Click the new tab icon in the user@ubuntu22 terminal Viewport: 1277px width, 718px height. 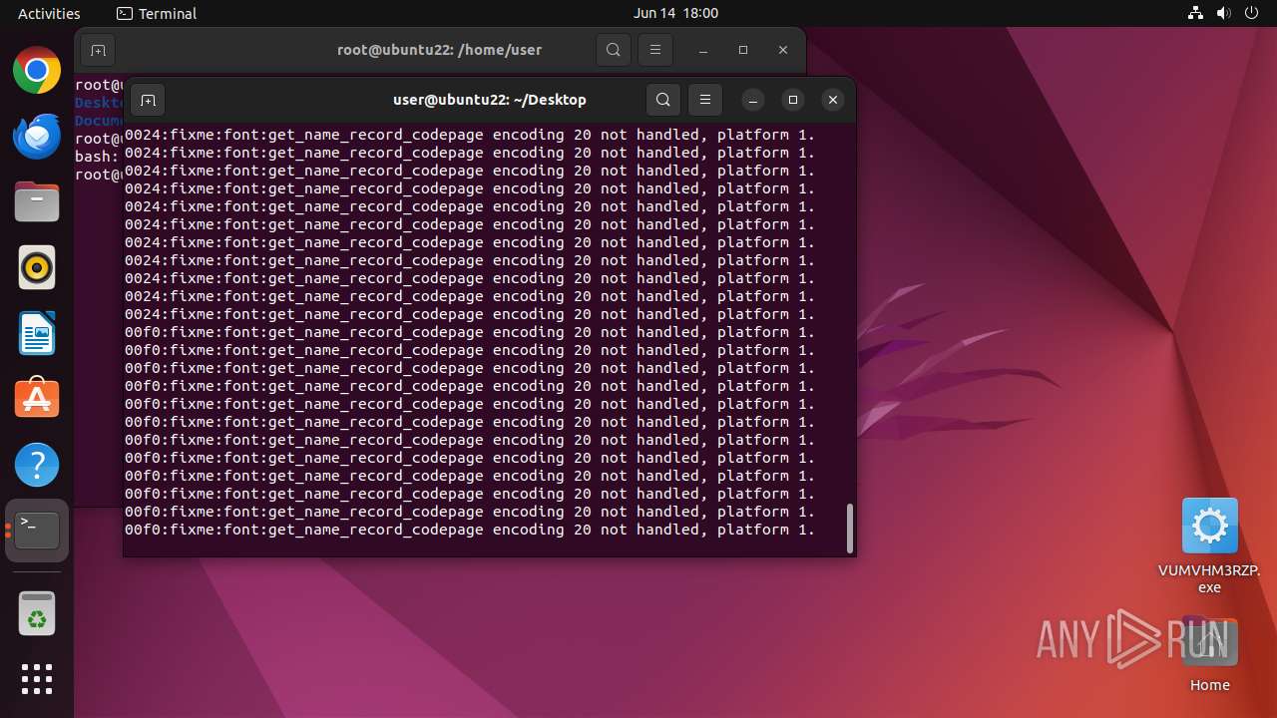coord(148,100)
